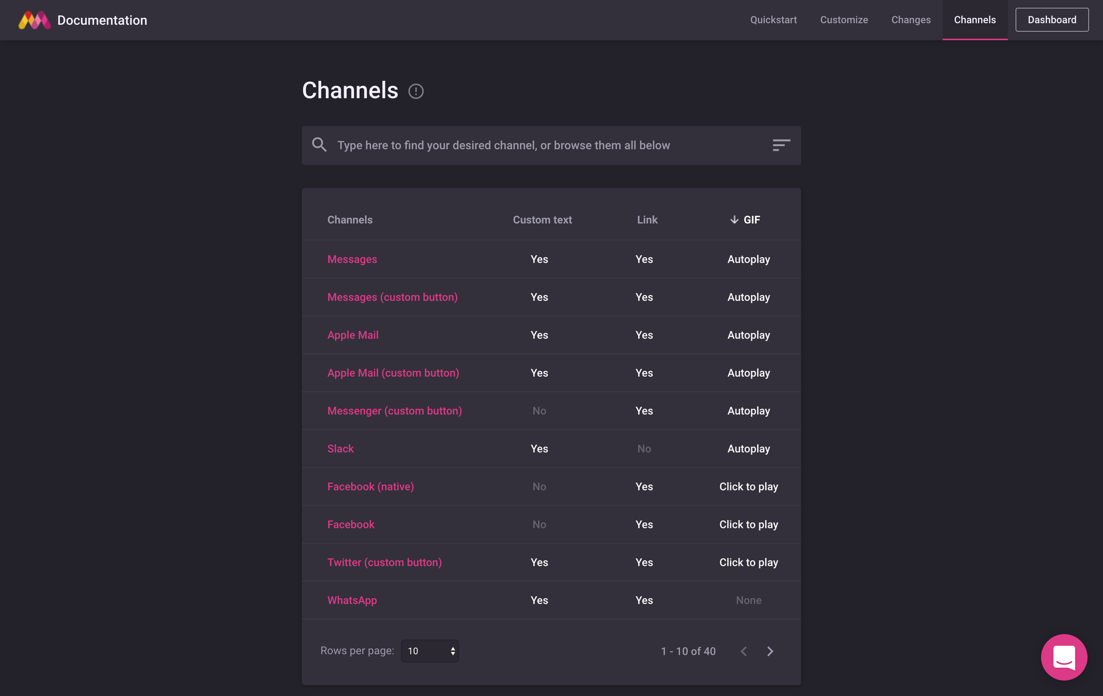
Task: Click the GIF column sort arrow
Action: [734, 220]
